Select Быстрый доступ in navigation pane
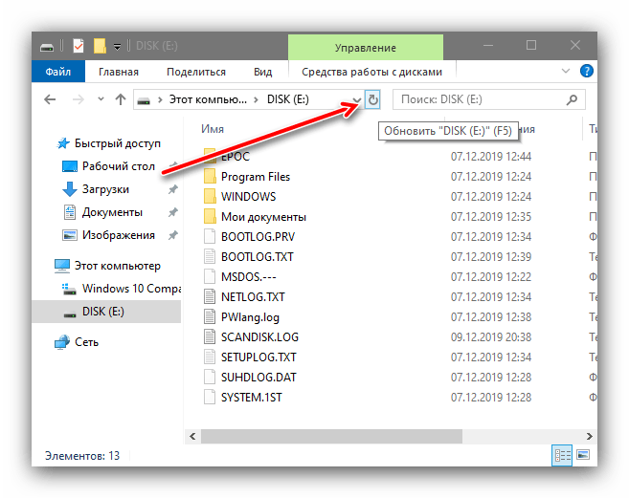This screenshot has height=498, width=629. (x=117, y=143)
